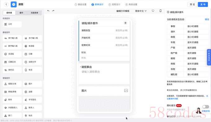
Task: Open the 请假类型 selector in form
Action: (x=105, y=30)
